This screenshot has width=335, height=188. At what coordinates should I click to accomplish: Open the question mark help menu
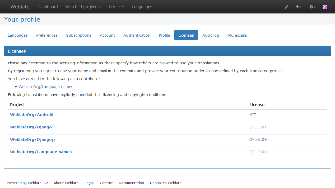(313, 7)
